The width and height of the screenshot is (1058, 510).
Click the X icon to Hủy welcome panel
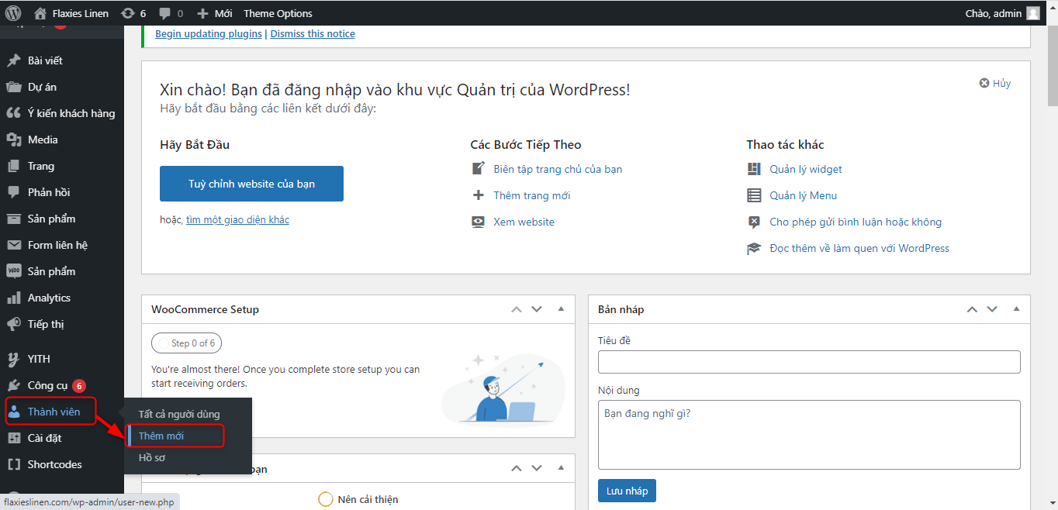coord(984,83)
